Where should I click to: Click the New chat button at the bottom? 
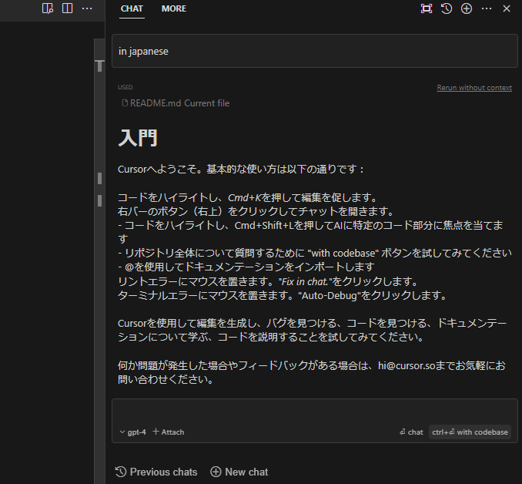239,472
